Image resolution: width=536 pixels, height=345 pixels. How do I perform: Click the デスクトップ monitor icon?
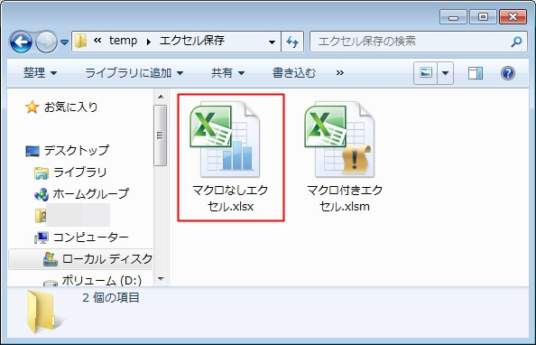[32, 151]
